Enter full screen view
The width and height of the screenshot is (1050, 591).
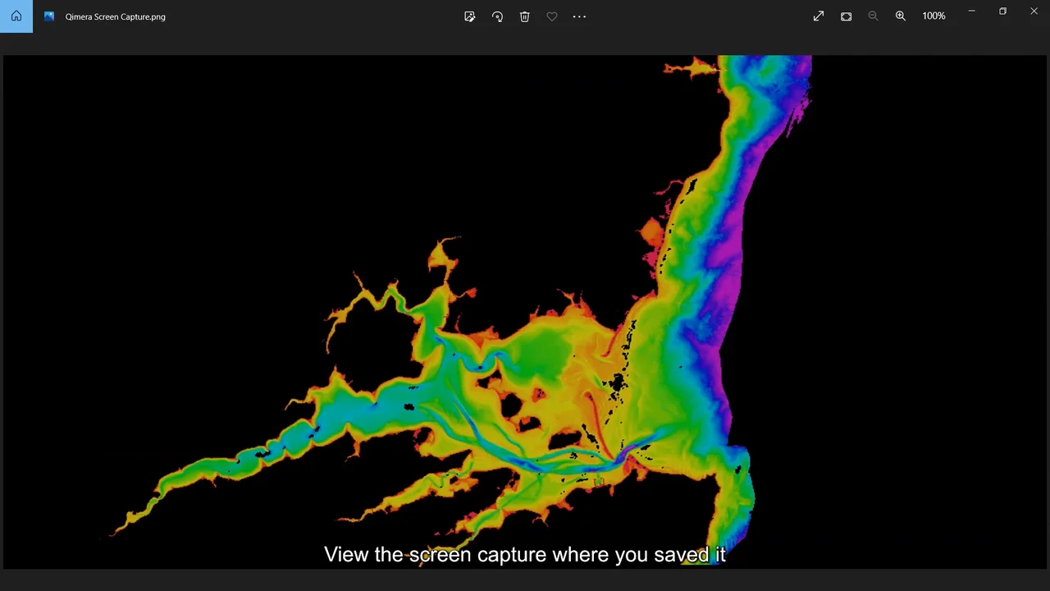(819, 16)
